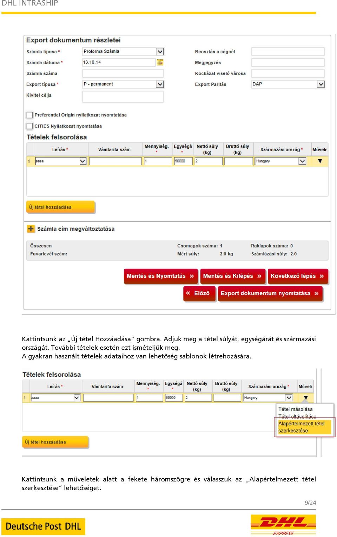Open the Export típusa dropdown showing P - permanent
This screenshot has width=337, height=537.
123,84
